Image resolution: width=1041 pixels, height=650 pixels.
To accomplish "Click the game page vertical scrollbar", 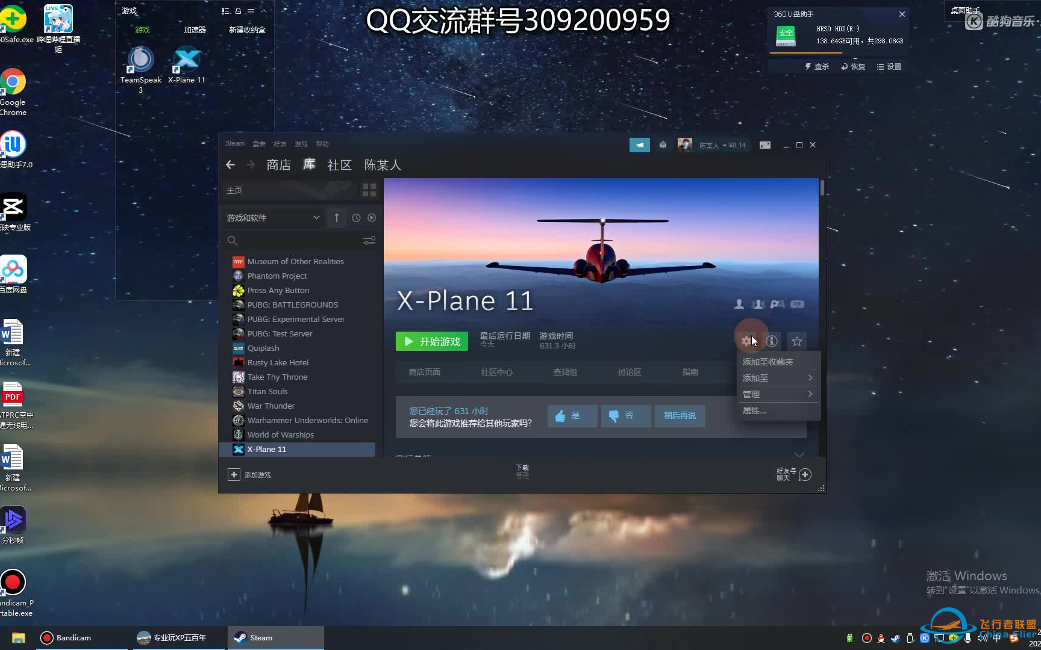I will (822, 187).
